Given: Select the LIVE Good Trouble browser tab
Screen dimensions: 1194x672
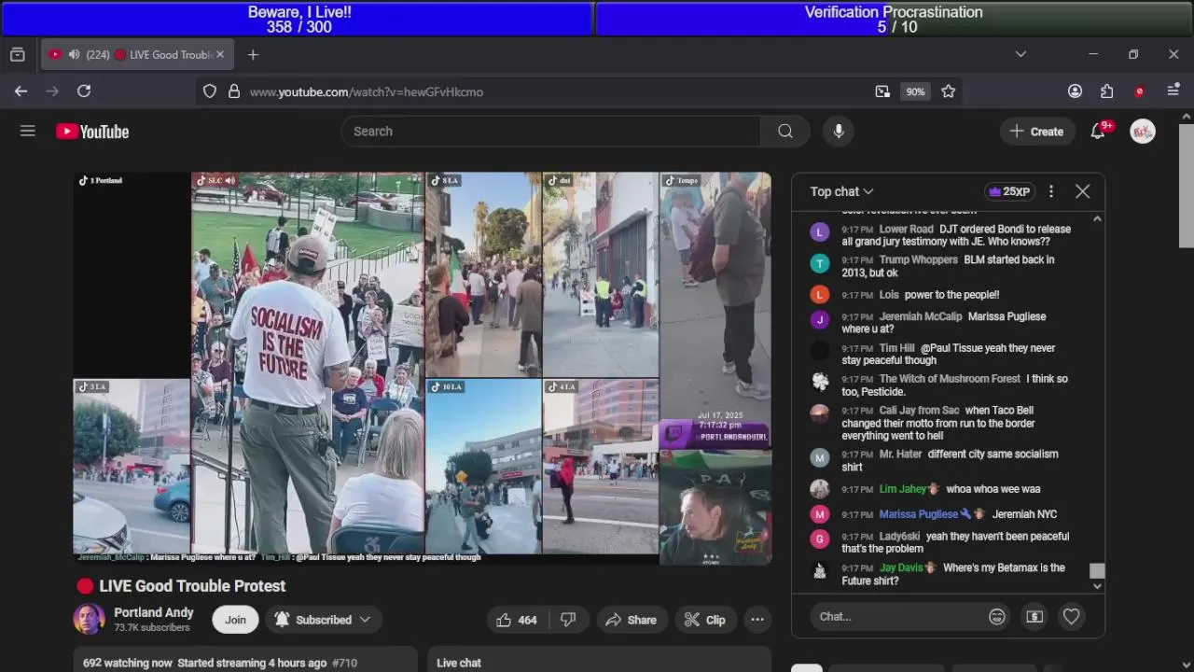Looking at the screenshot, I should point(135,55).
